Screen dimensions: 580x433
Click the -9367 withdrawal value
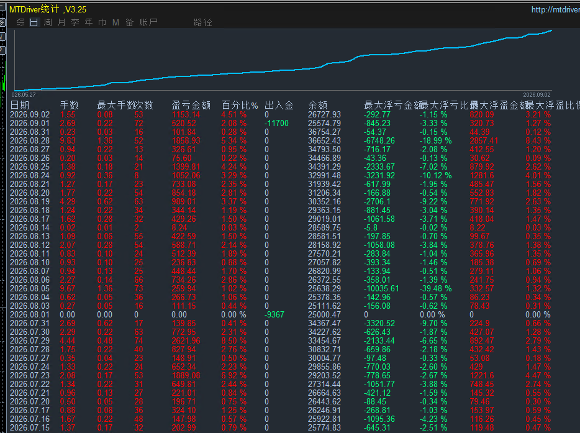274,314
